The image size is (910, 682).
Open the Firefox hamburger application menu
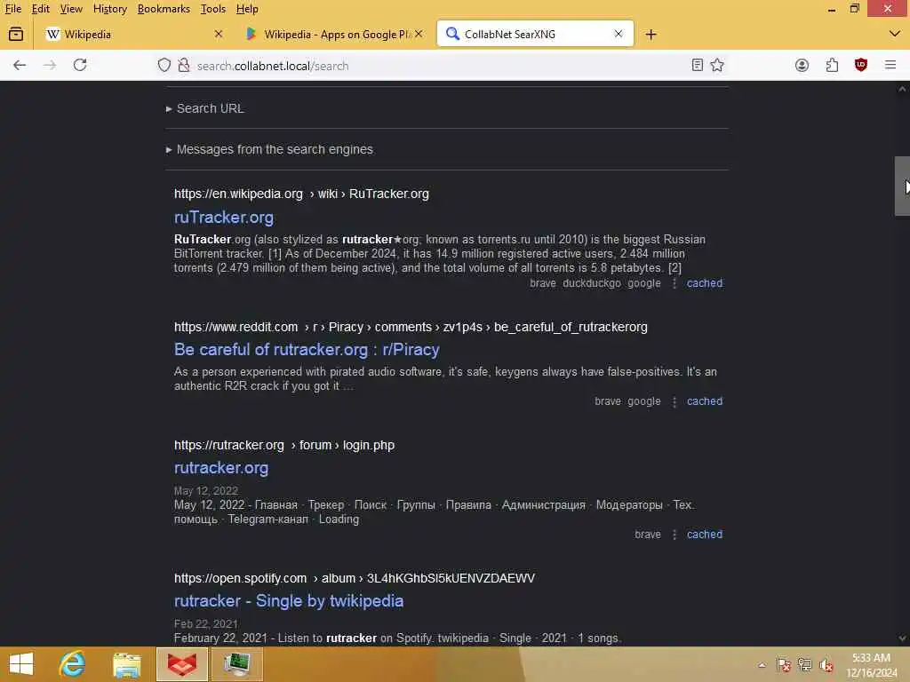(890, 65)
